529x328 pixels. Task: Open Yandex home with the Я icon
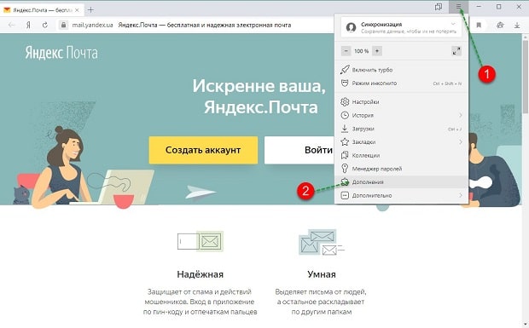coord(29,25)
